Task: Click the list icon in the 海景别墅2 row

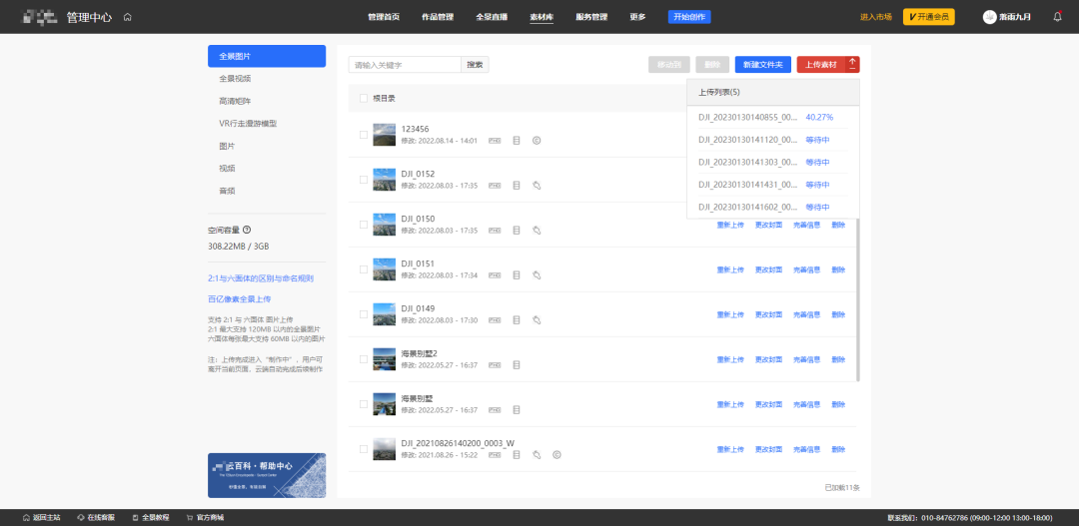Action: click(517, 365)
